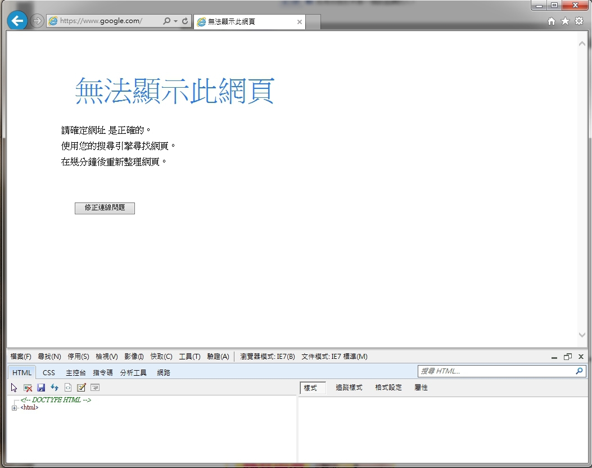
Task: Expand the <html> tree node
Action: pyautogui.click(x=15, y=408)
